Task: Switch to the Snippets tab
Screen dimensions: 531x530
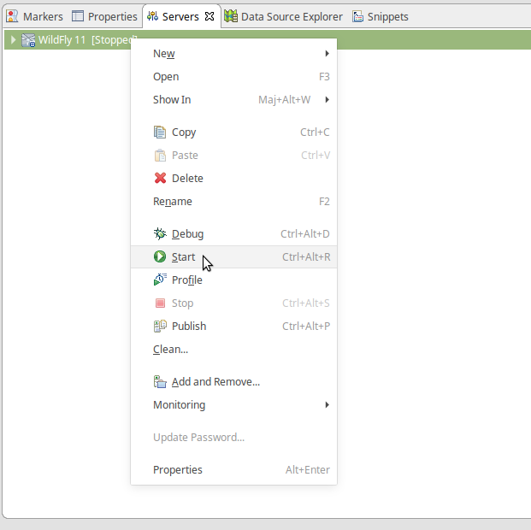Action: [380, 16]
